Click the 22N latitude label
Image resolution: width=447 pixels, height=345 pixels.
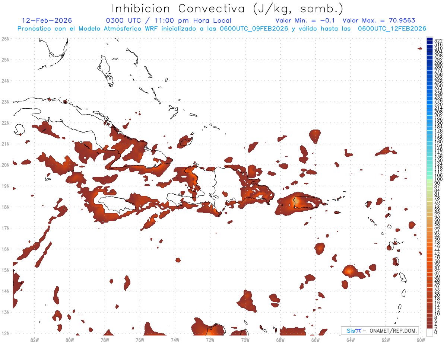[x=6, y=123]
